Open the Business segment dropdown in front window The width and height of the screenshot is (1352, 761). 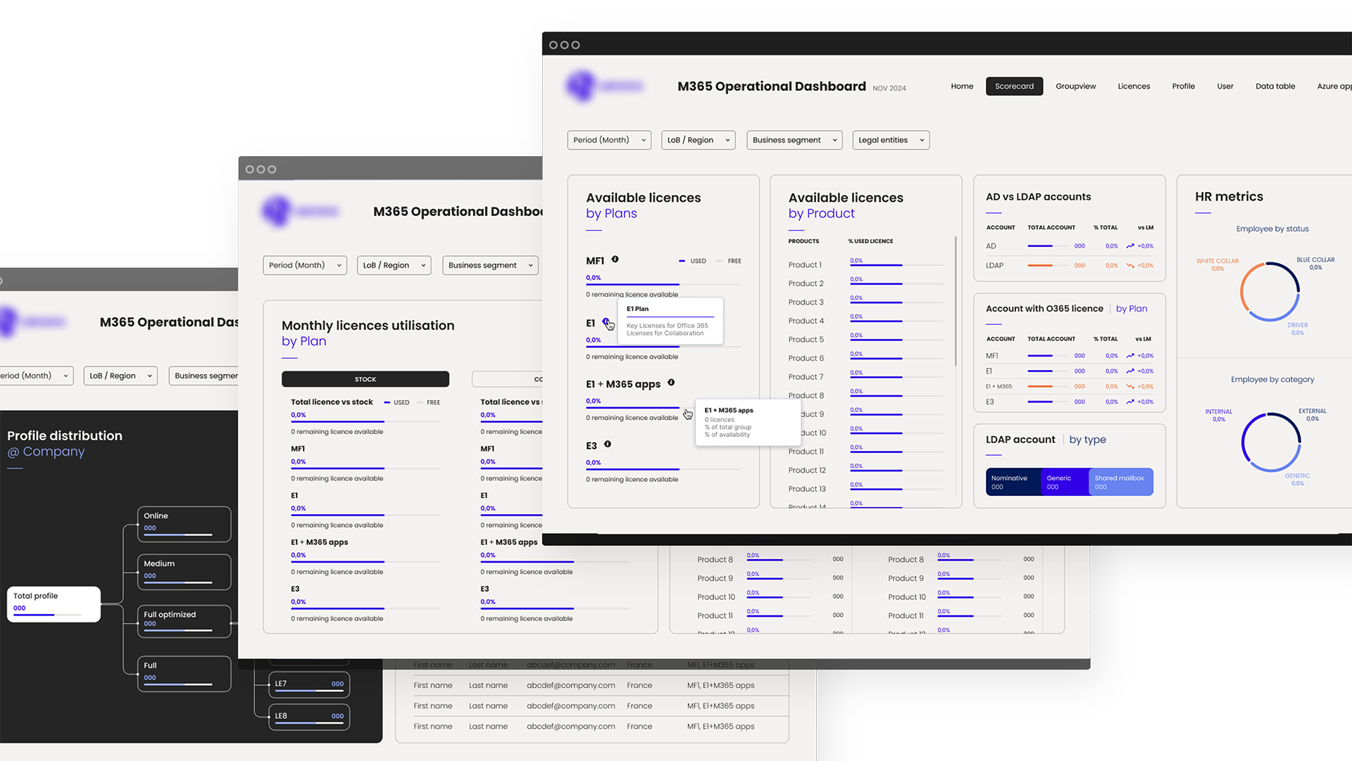(x=794, y=140)
